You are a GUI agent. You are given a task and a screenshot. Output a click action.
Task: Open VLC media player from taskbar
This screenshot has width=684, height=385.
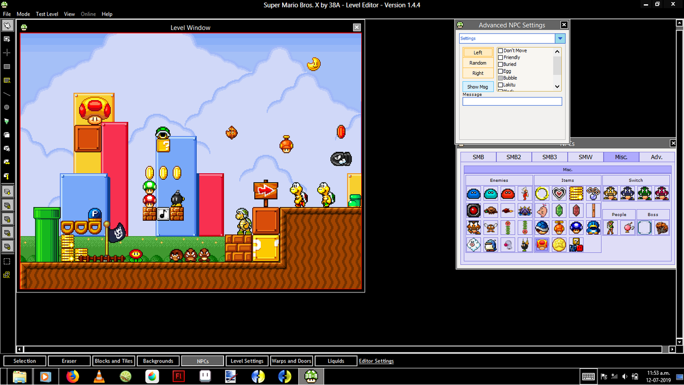99,376
